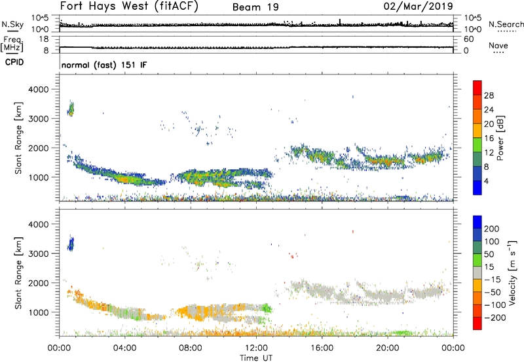Click the '4' value on the Power colorbar
The height and width of the screenshot is (362, 524).
(x=486, y=181)
